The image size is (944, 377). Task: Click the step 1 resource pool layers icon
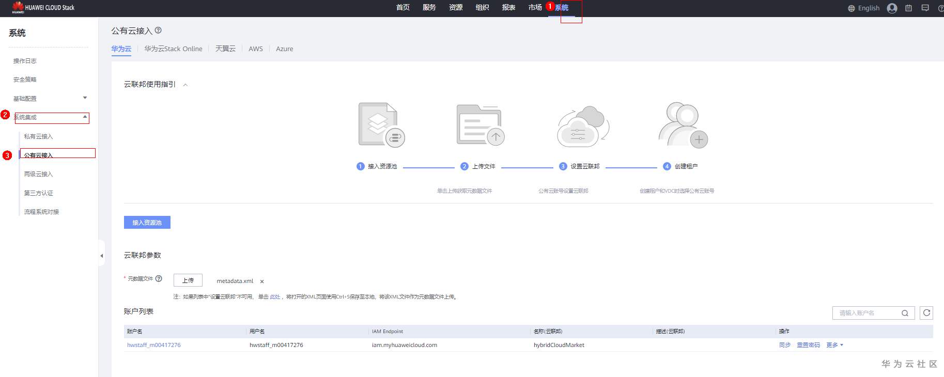point(381,125)
